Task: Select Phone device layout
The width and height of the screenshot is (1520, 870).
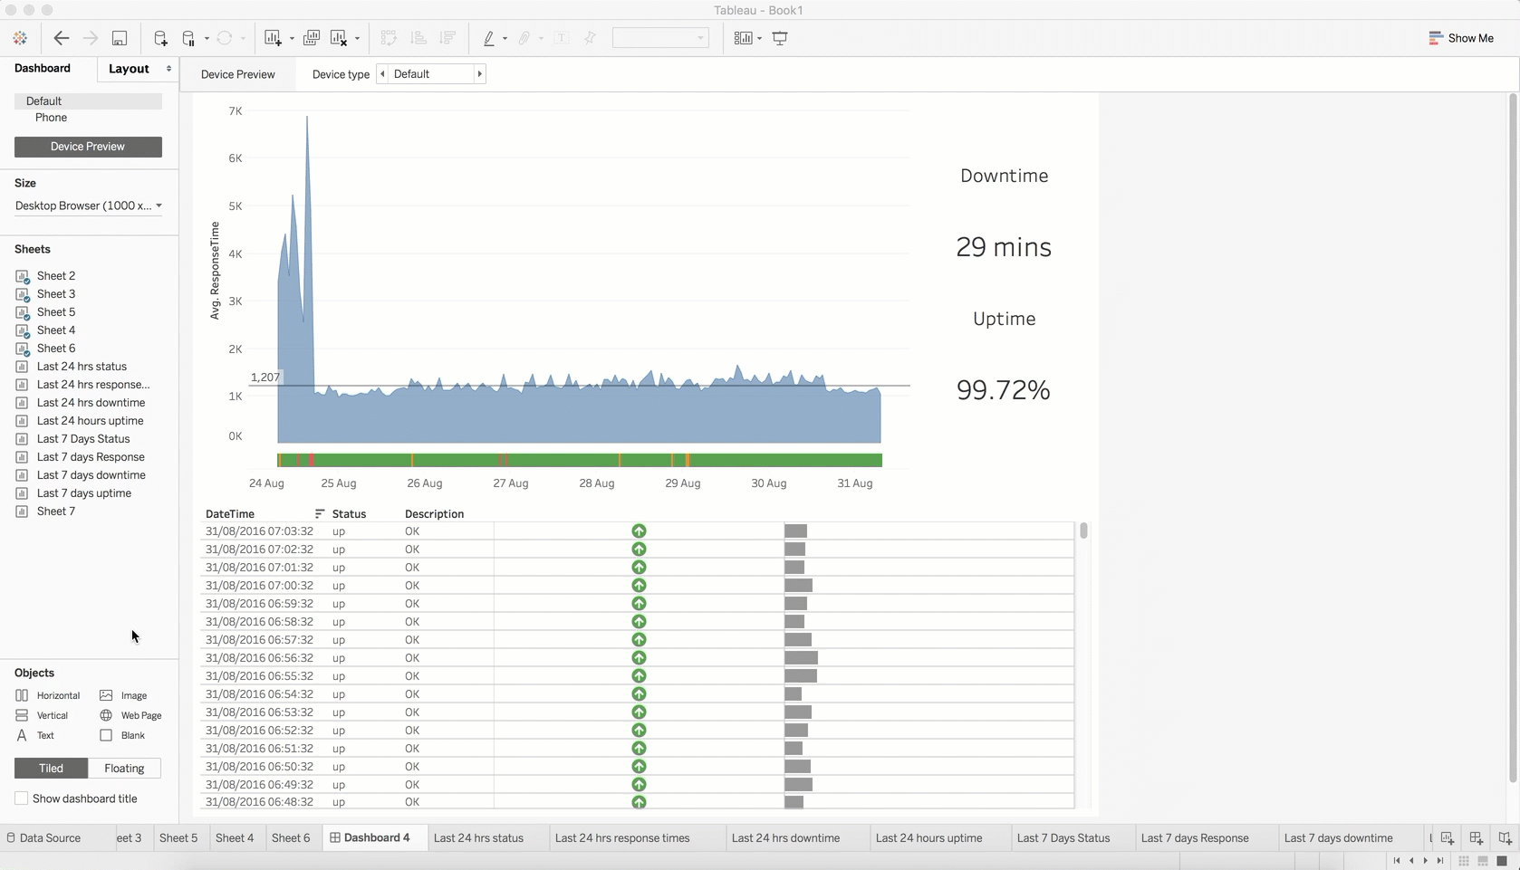Action: tap(51, 118)
